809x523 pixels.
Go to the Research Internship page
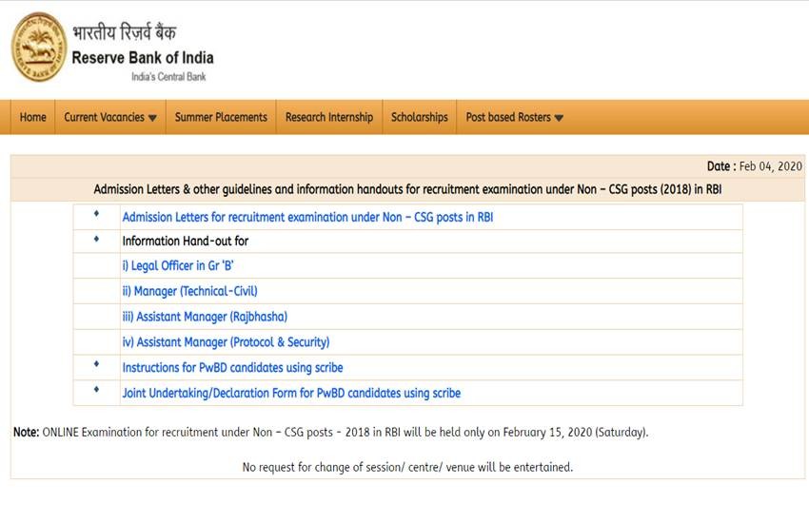328,117
